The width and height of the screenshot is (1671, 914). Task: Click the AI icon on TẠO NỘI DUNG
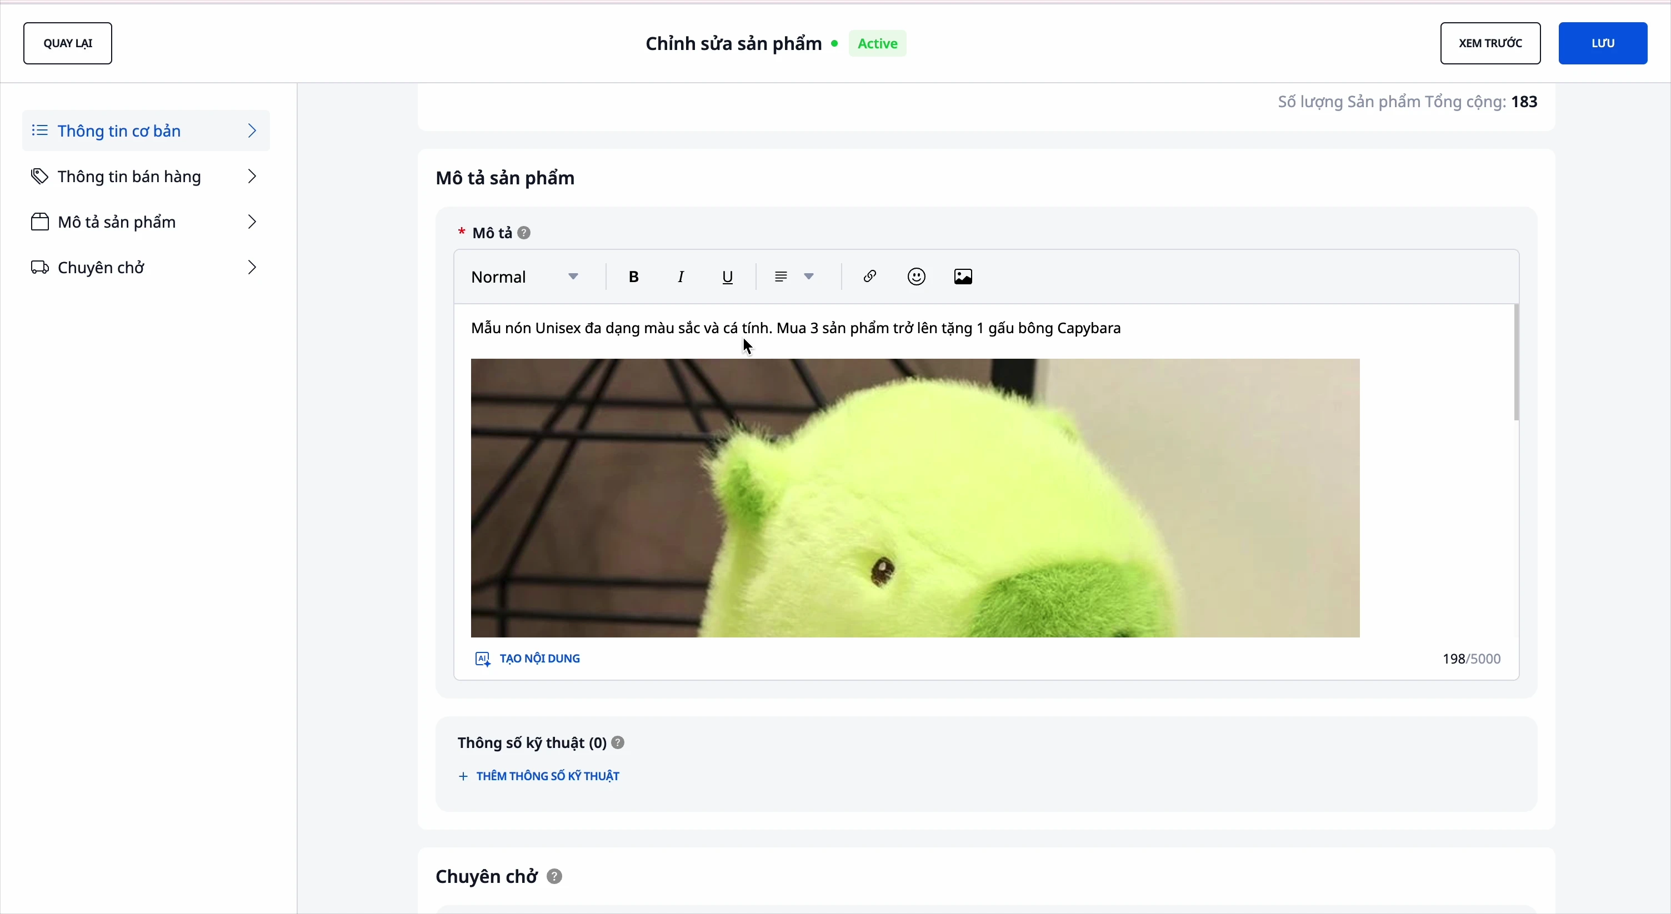tap(483, 659)
